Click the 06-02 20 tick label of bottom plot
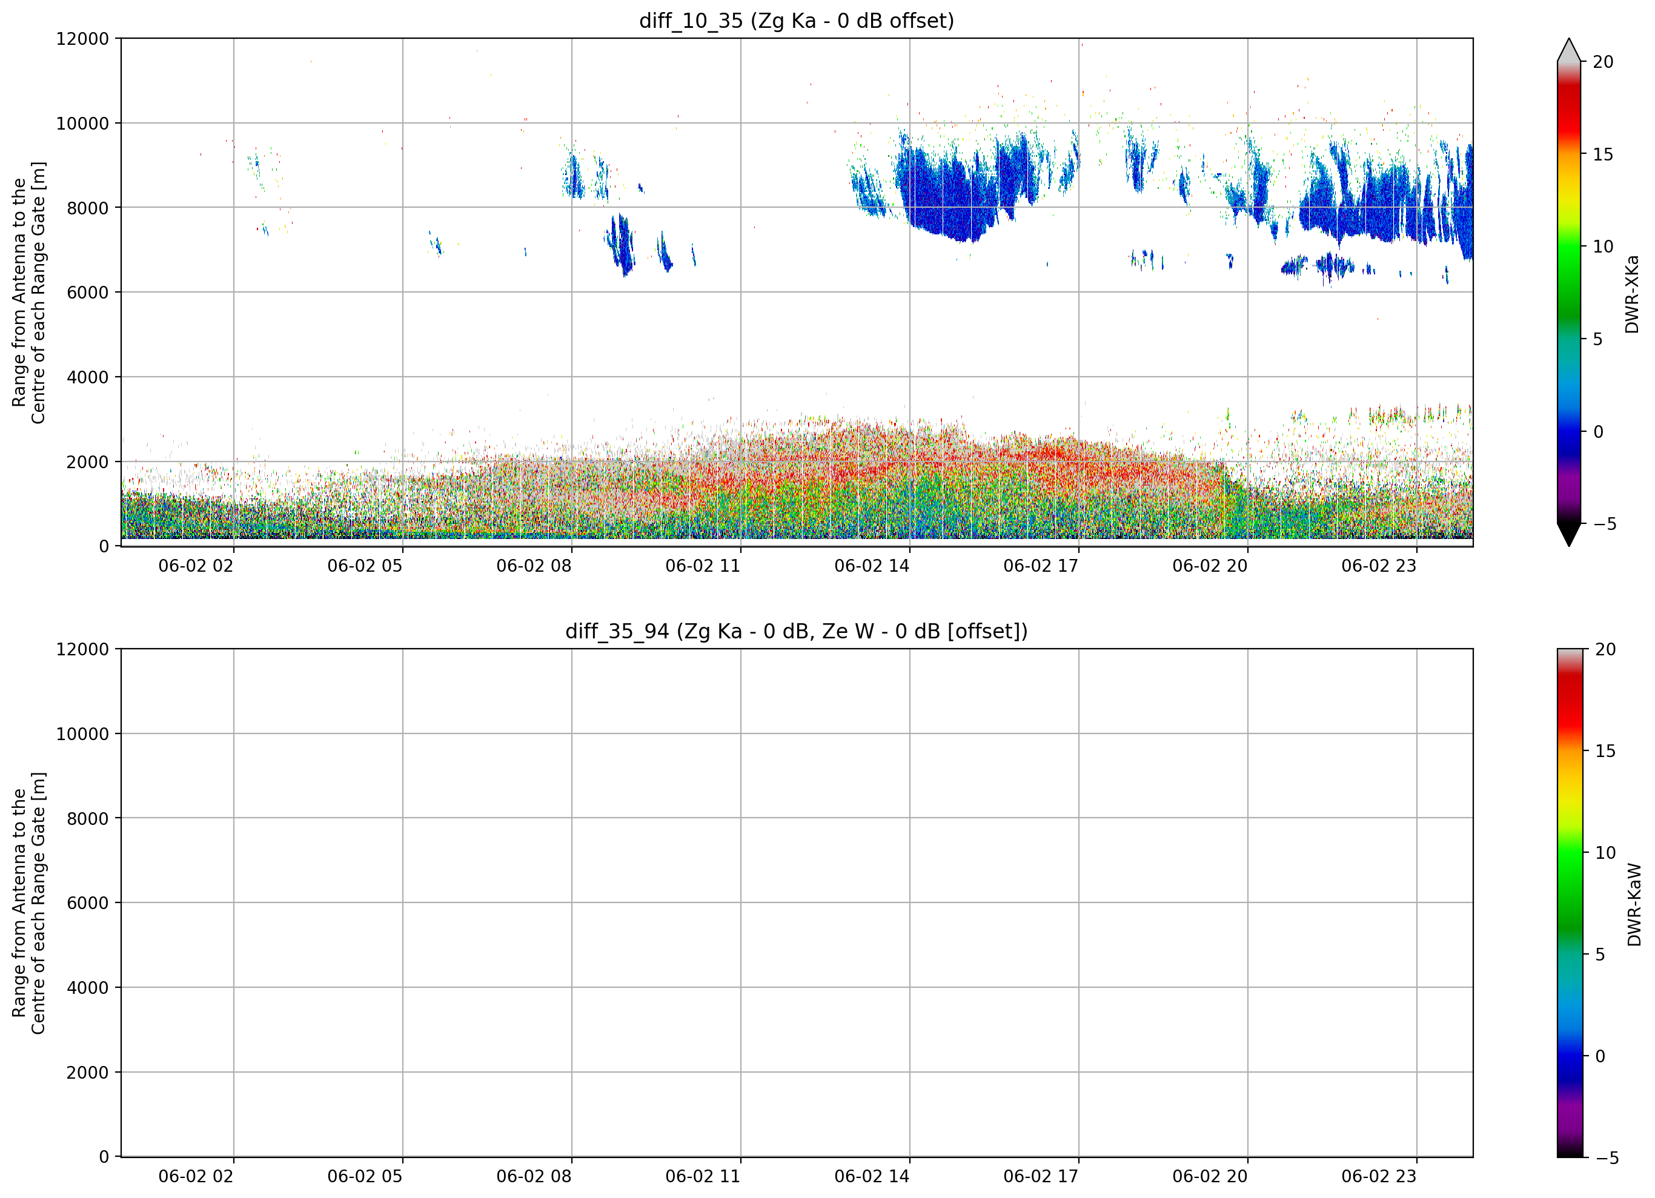1655x1198 pixels. (1210, 1177)
